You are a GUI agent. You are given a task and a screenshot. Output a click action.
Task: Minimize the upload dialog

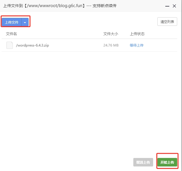167,6
